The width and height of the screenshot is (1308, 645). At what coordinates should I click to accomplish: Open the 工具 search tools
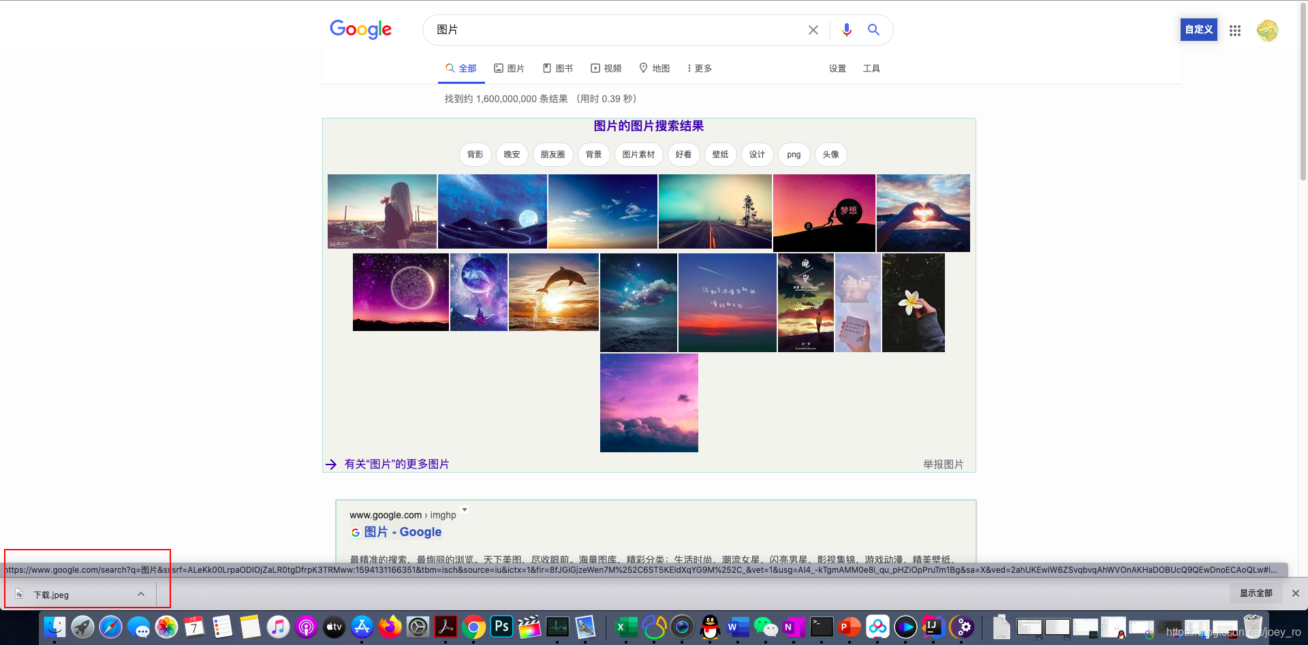coord(871,68)
